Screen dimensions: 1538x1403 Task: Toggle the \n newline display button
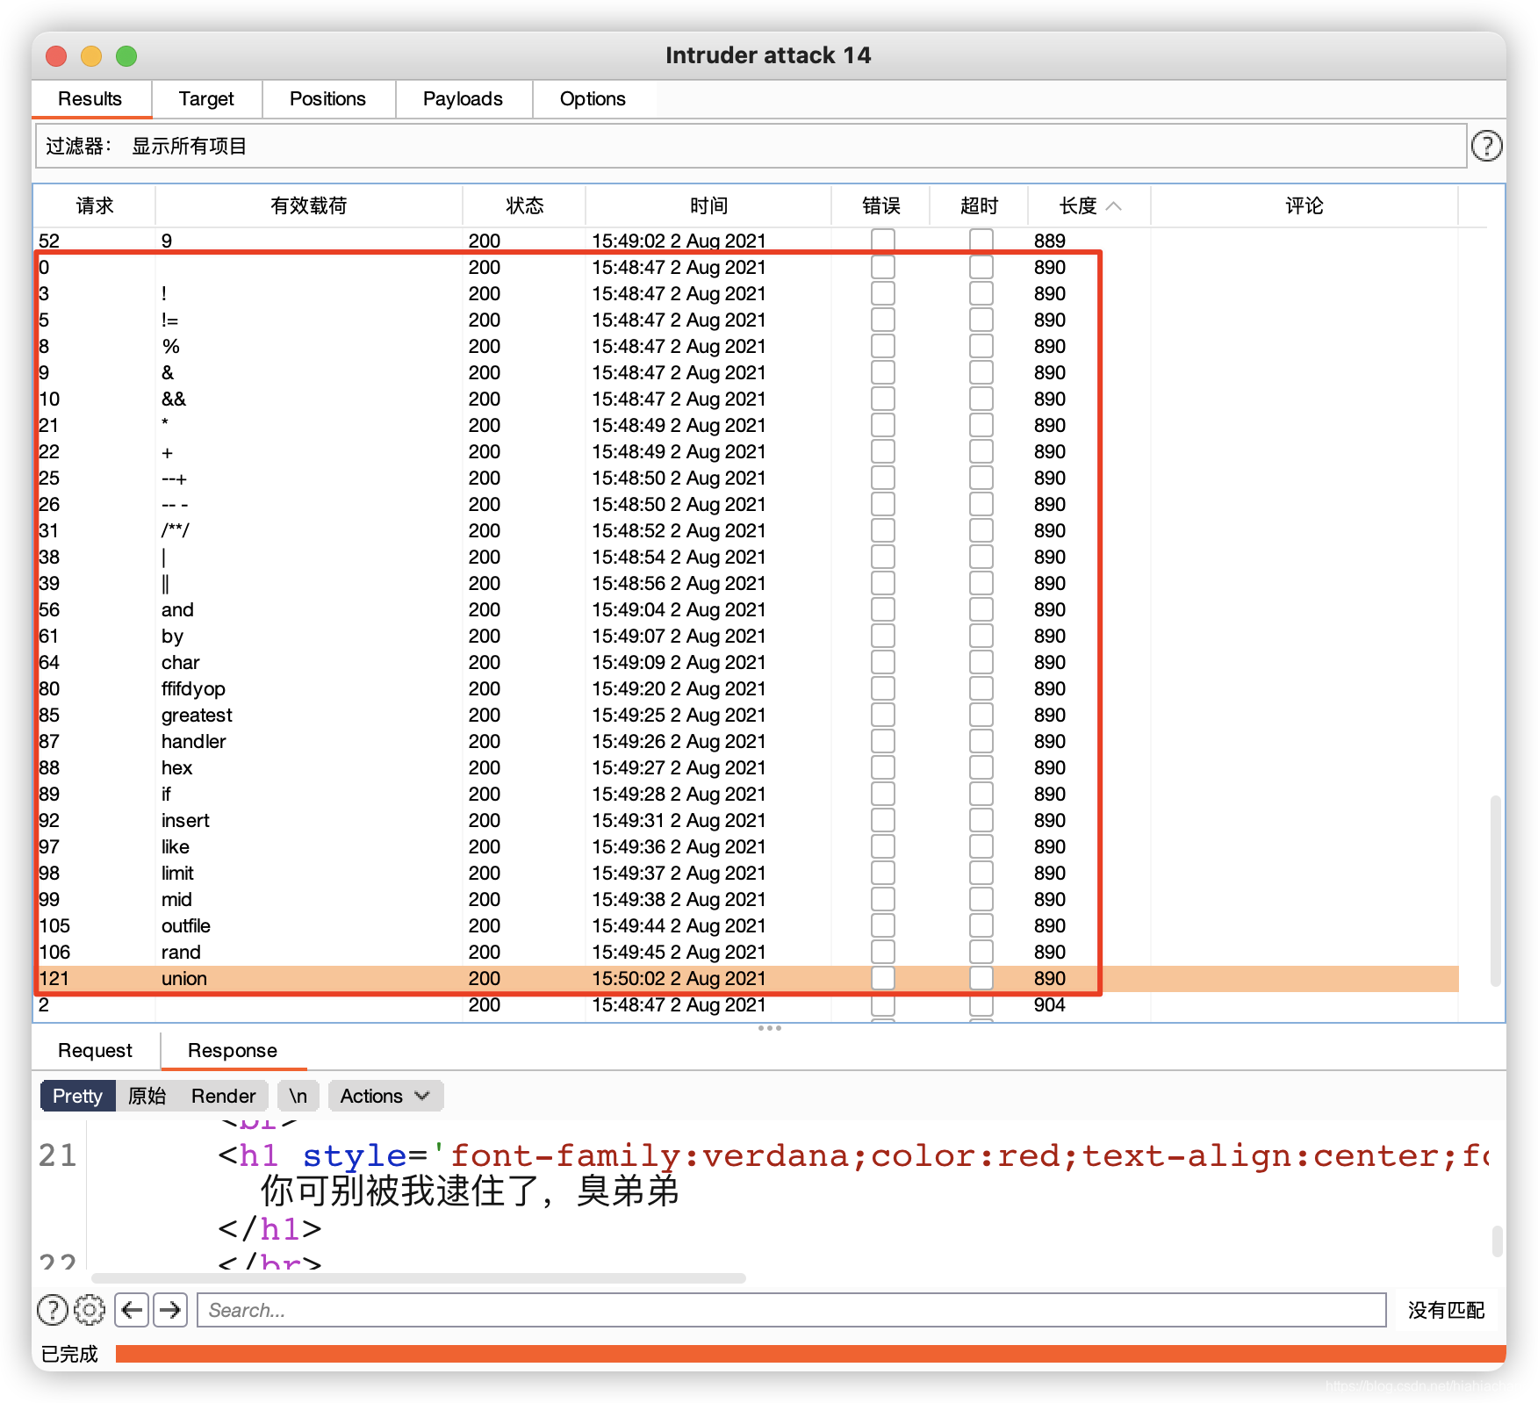[298, 1096]
